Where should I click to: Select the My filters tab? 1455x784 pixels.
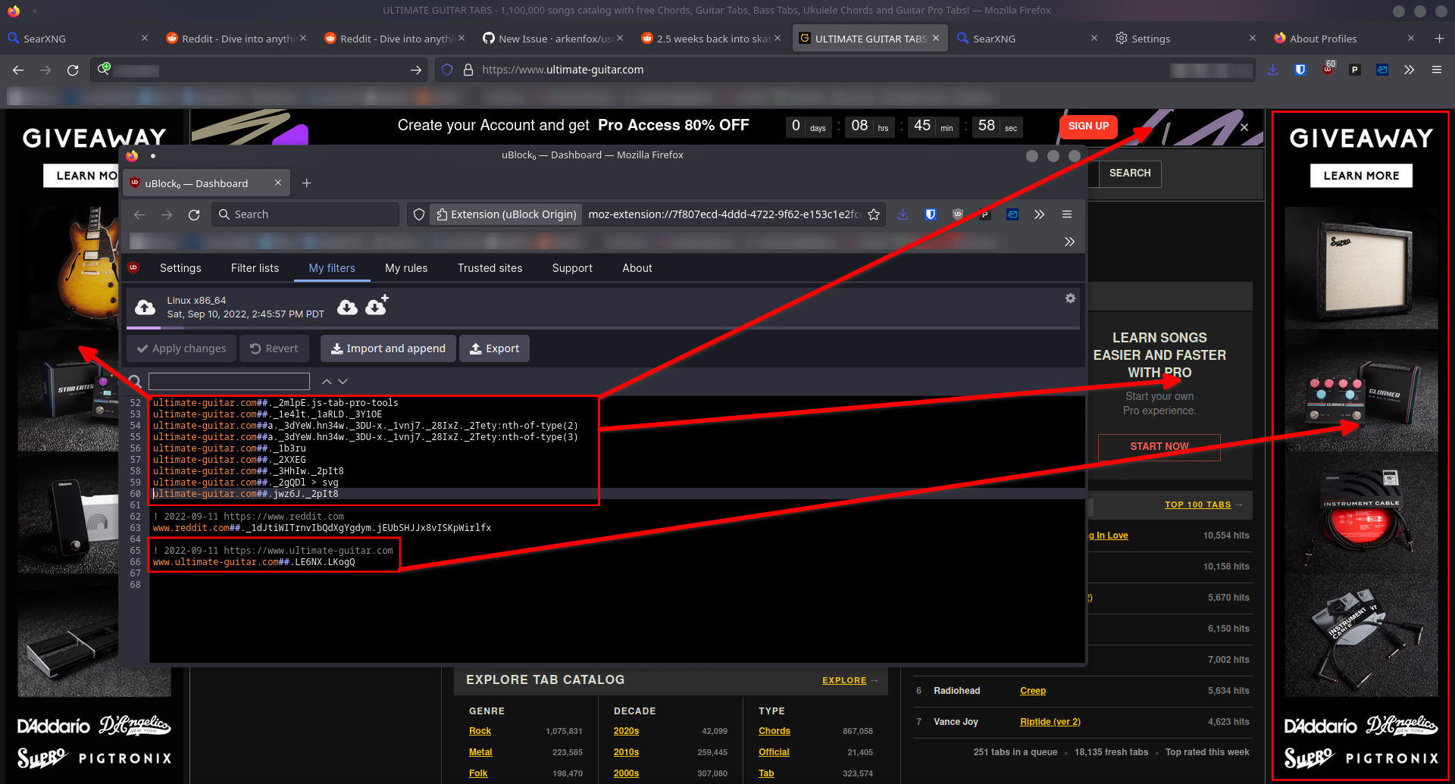332,268
